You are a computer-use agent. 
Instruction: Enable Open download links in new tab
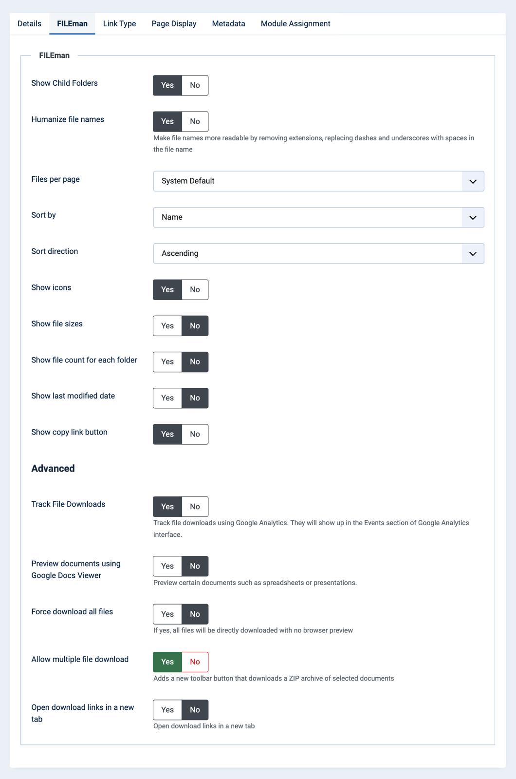pyautogui.click(x=167, y=710)
